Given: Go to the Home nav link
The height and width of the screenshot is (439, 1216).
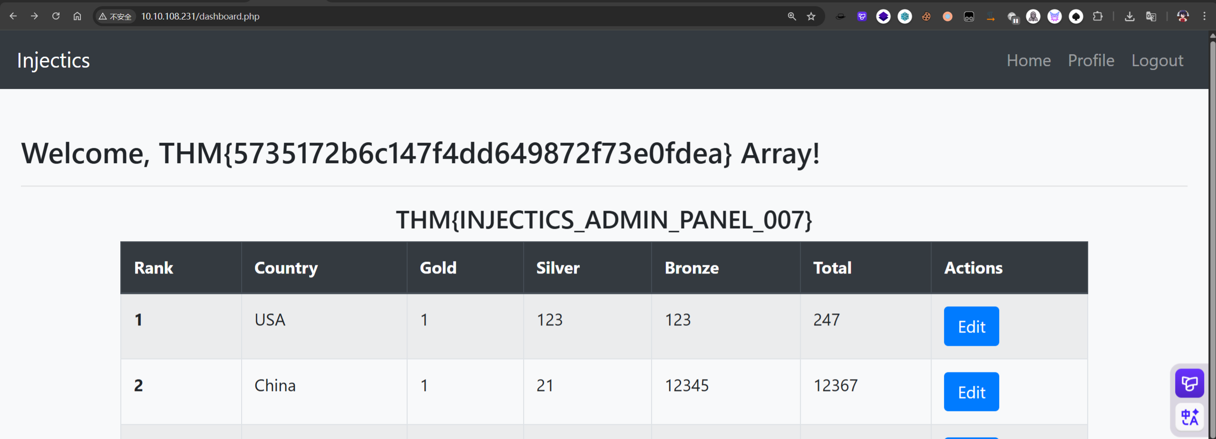Looking at the screenshot, I should tap(1028, 60).
